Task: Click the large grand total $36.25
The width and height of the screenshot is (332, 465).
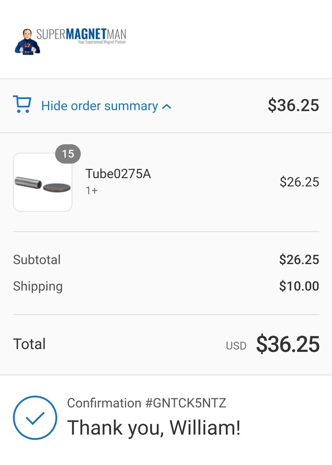Action: click(x=288, y=344)
